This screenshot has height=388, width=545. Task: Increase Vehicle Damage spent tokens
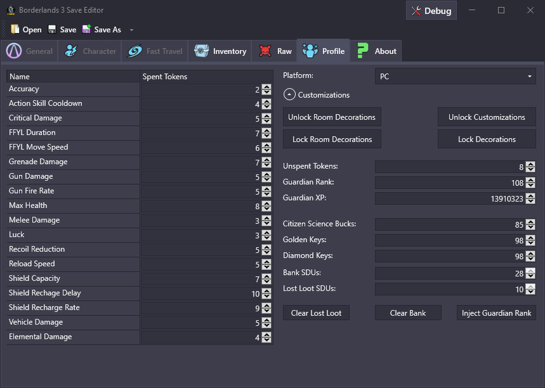(x=266, y=320)
